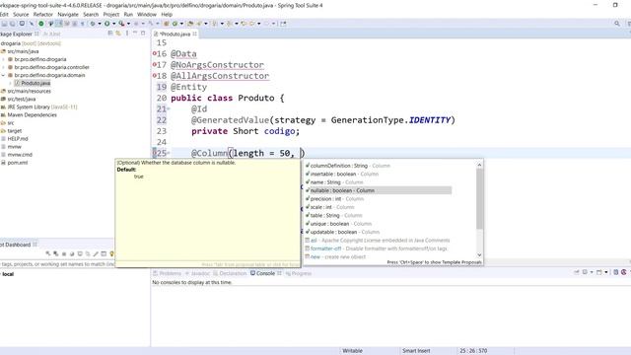Open the Debug dropdown arrow

pos(100,24)
